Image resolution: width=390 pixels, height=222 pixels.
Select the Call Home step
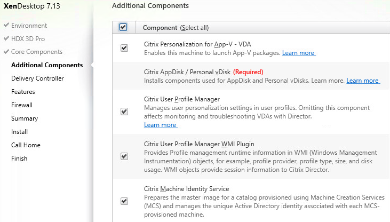(26, 145)
